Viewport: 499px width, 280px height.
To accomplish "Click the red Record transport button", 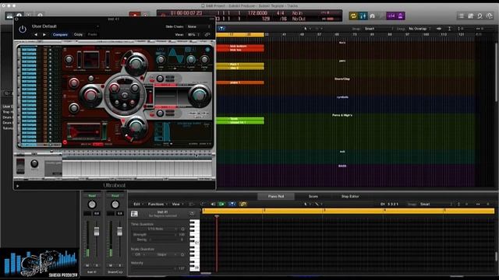I will point(135,15).
